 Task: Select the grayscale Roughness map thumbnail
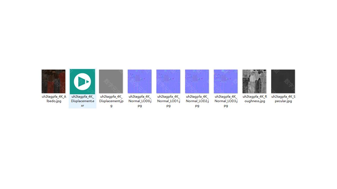click(254, 81)
